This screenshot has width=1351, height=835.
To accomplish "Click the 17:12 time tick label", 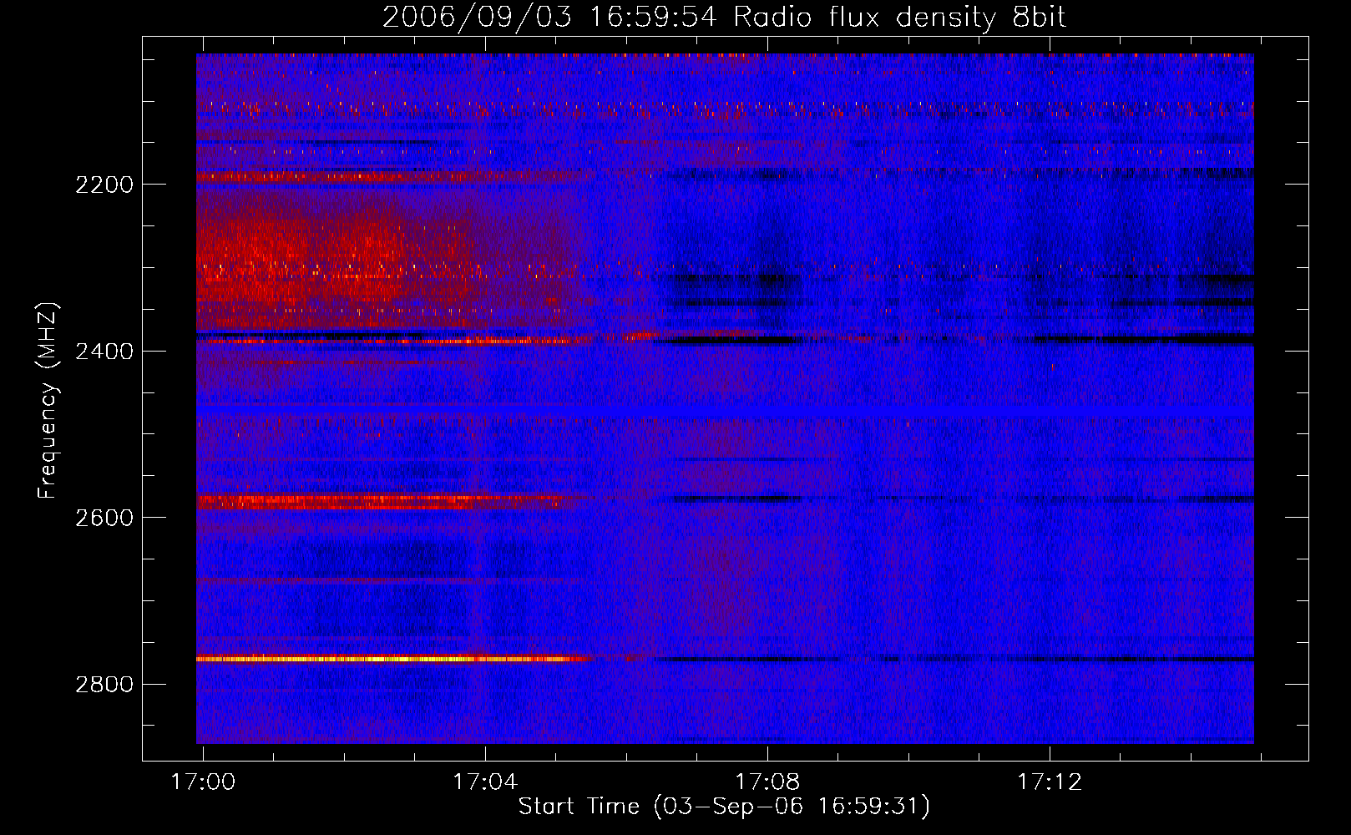I will (x=1050, y=782).
